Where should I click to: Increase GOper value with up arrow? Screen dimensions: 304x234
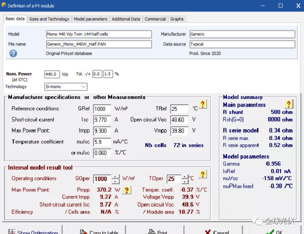click(116, 176)
